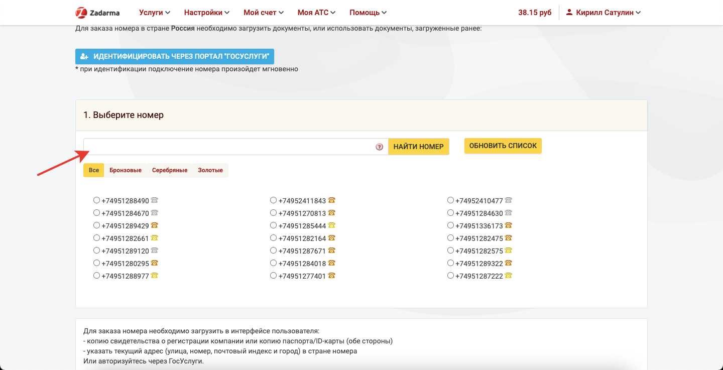This screenshot has width=723, height=370.
Task: Choose number +74951285444 radio button
Action: click(x=273, y=225)
